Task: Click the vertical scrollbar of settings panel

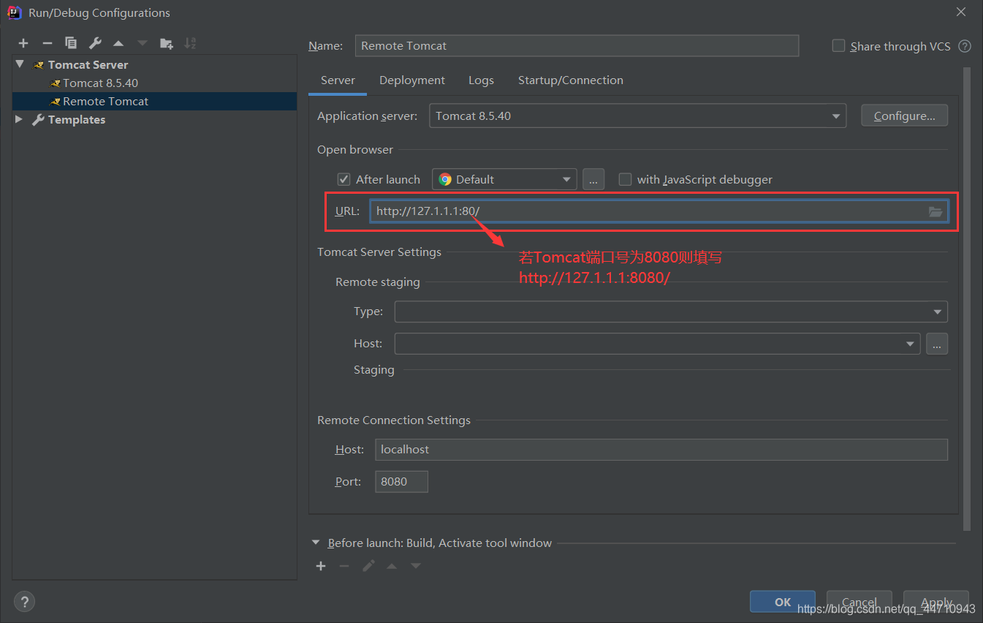Action: pos(967,298)
